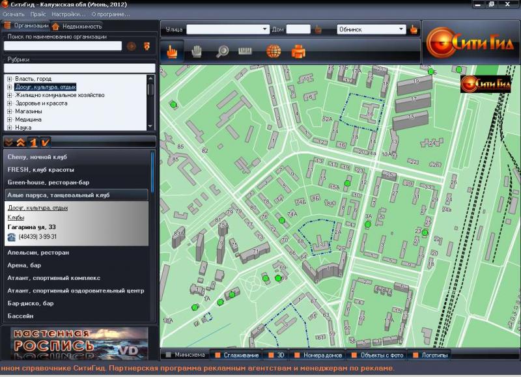Click the Рубрики tree scrollbar down arrow

150,126
